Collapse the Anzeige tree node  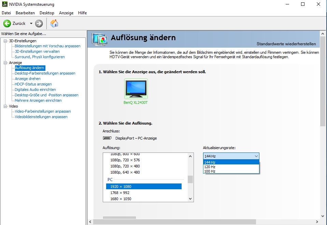(5, 63)
